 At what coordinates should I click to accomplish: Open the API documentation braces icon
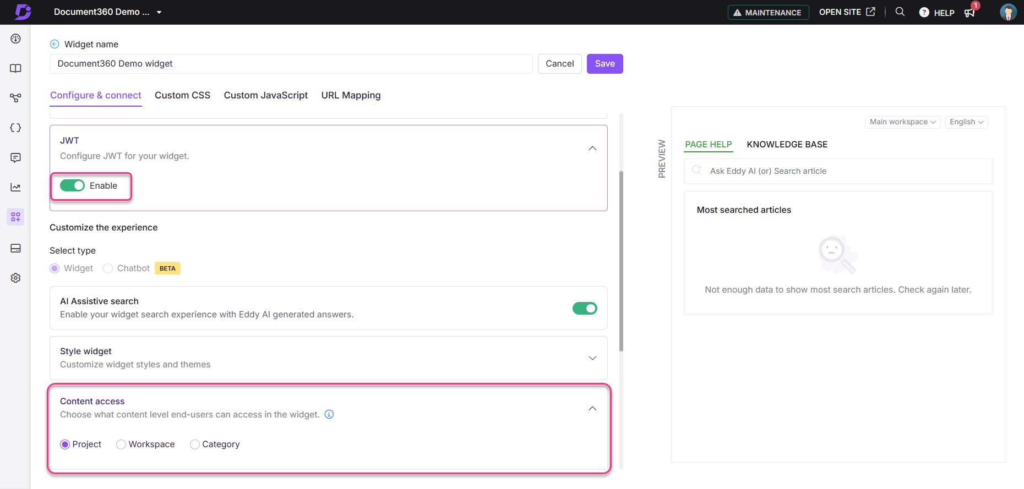15,128
